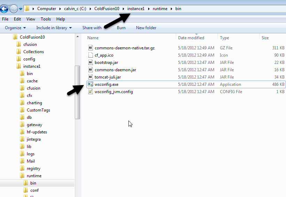Select the ColdFusion10 folder in the tree
This screenshot has height=197, width=286.
click(x=32, y=37)
